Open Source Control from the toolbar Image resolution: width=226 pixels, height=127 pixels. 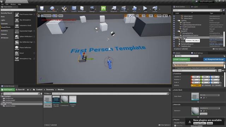(52, 8)
